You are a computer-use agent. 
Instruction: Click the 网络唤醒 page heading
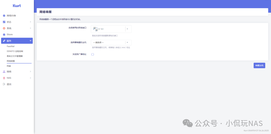click(x=45, y=12)
